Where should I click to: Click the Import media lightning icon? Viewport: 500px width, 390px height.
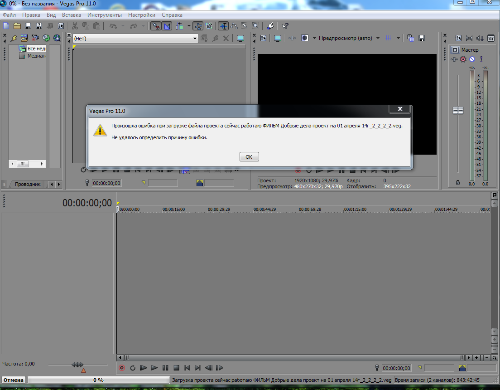coord(14,38)
